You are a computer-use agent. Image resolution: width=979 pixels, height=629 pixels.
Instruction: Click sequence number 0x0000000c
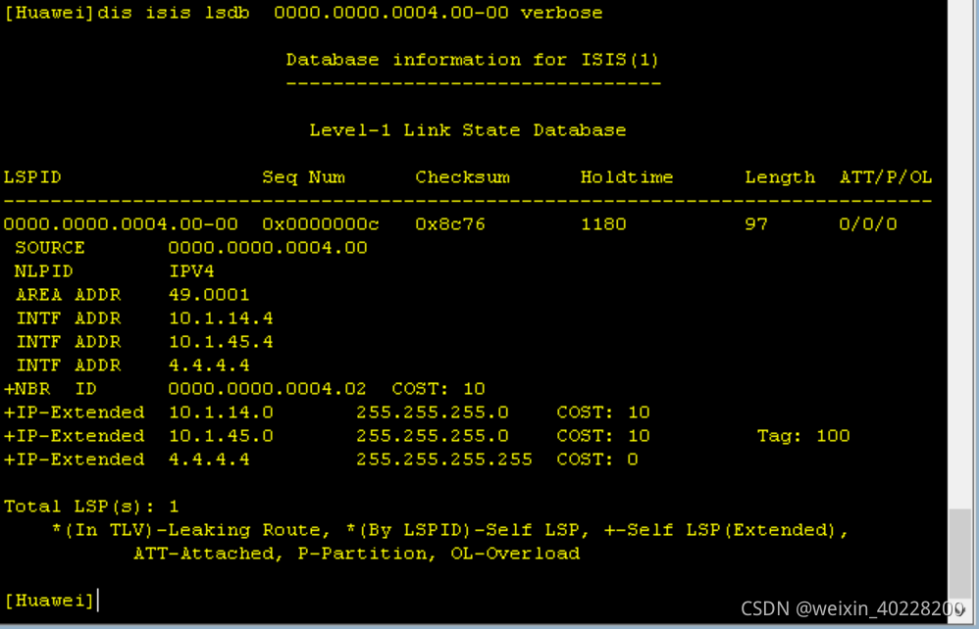[321, 224]
